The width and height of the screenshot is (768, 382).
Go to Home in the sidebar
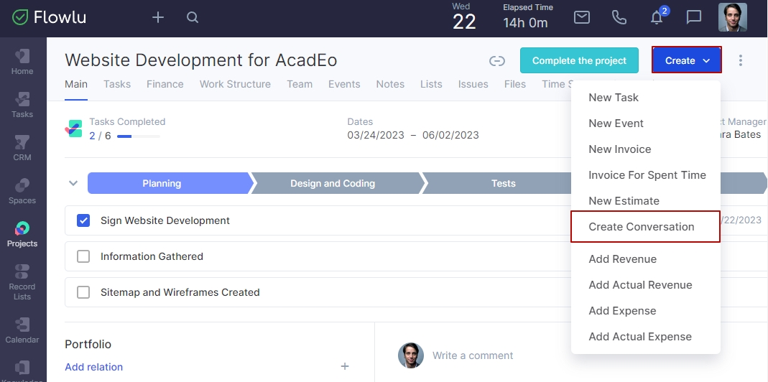coord(22,62)
